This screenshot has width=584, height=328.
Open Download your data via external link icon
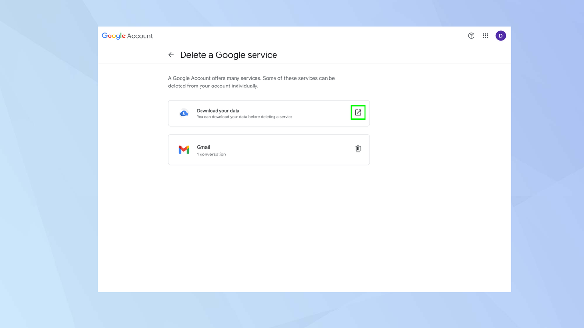coord(358,112)
